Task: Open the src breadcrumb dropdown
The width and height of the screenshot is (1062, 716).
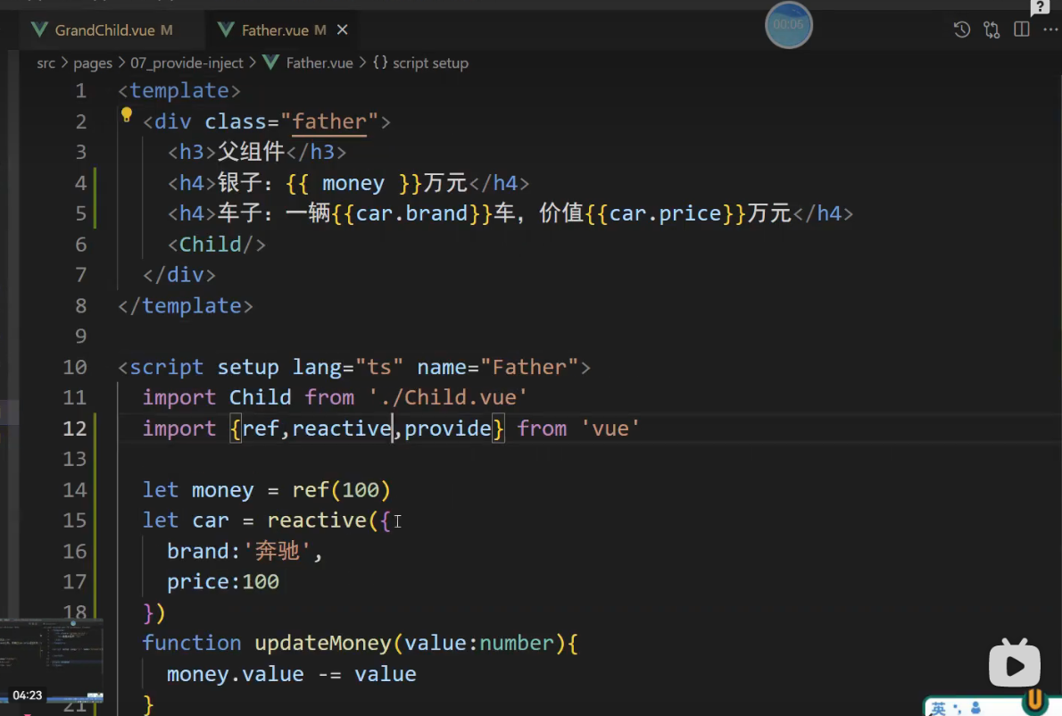Action: [x=46, y=63]
